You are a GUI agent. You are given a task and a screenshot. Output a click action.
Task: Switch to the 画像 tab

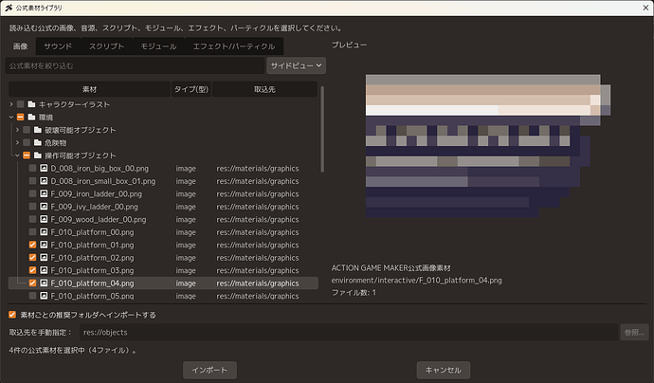coord(21,46)
